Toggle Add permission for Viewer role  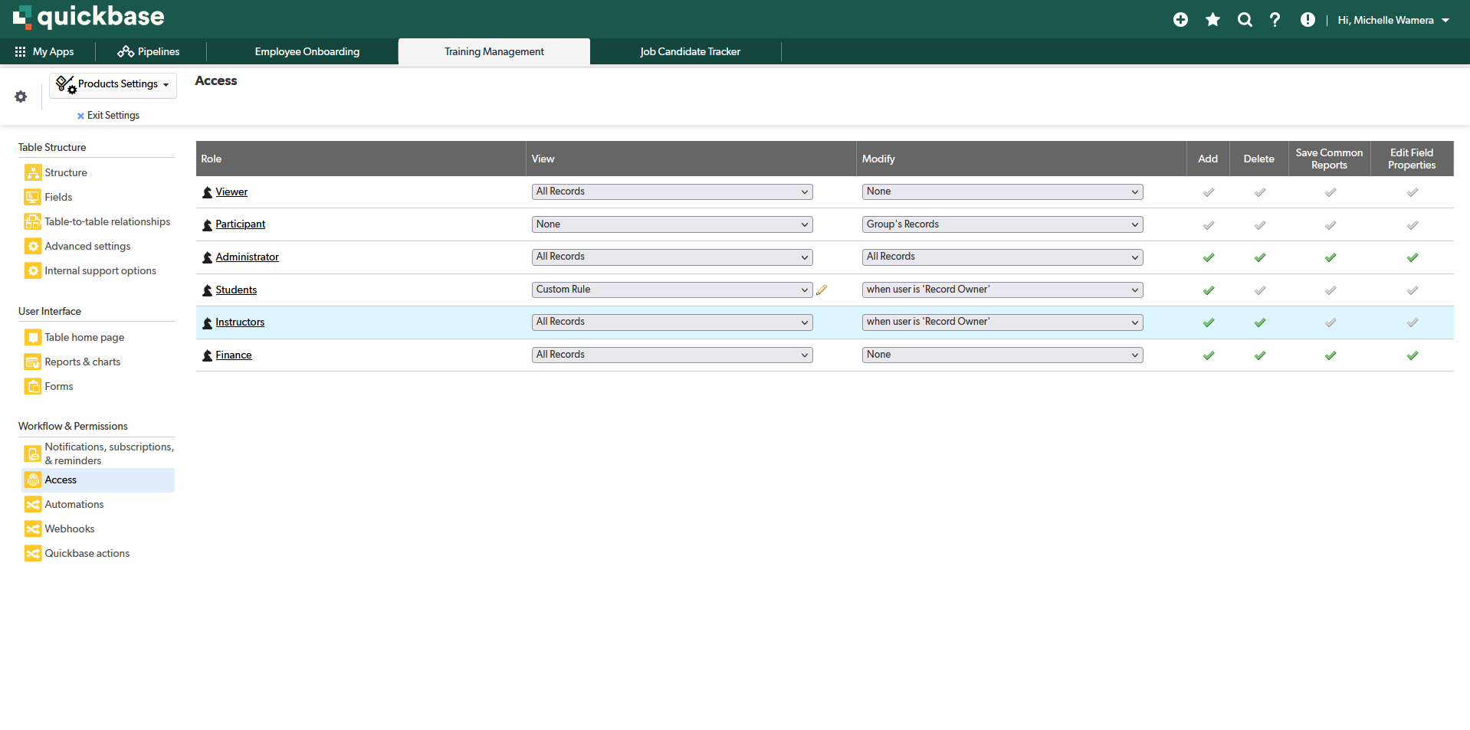(x=1208, y=192)
